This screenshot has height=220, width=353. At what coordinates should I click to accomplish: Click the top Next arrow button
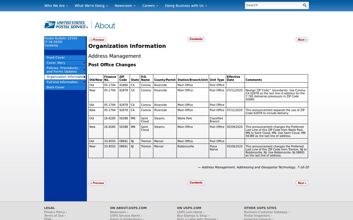pyautogui.click(x=302, y=40)
